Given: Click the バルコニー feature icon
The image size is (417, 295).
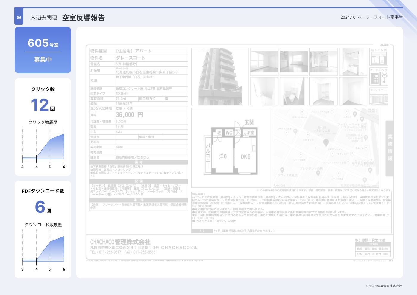Looking at the screenshot, I should coord(379,96).
